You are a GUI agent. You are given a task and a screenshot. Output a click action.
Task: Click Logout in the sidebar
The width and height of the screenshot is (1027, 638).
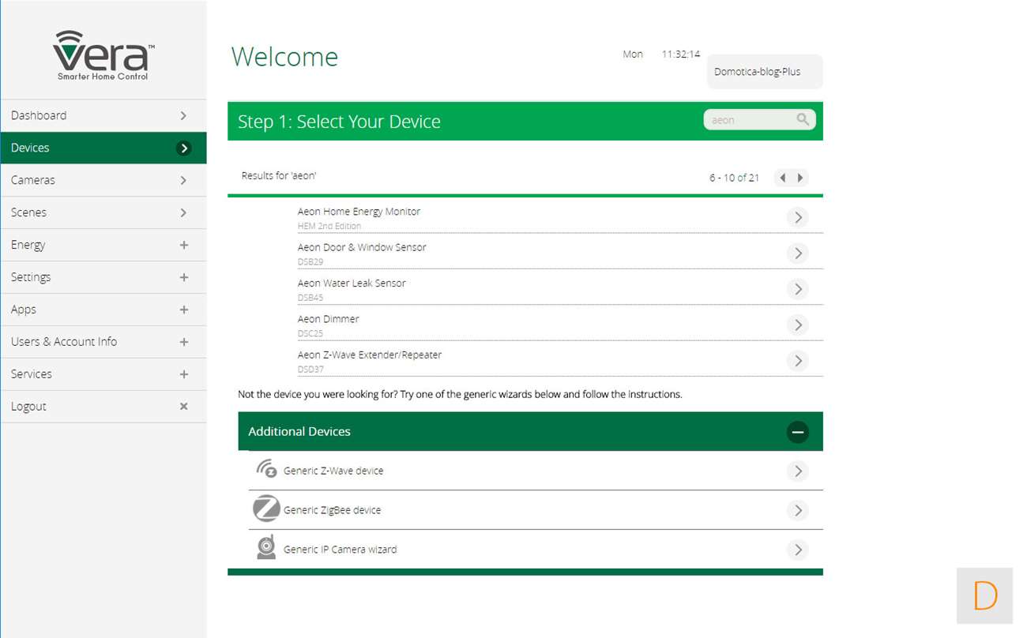click(x=103, y=407)
